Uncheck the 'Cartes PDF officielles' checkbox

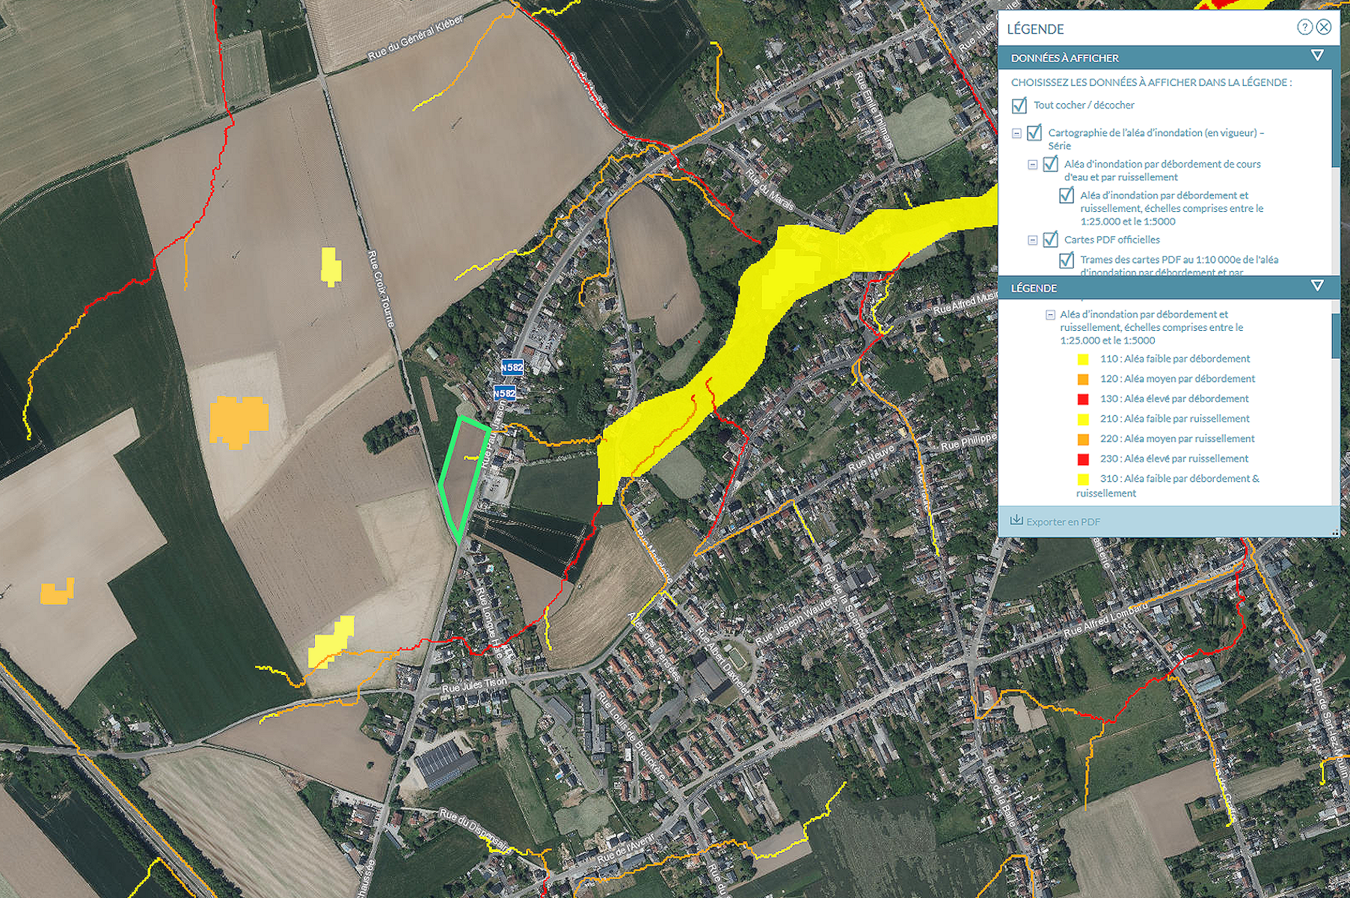(x=1050, y=239)
